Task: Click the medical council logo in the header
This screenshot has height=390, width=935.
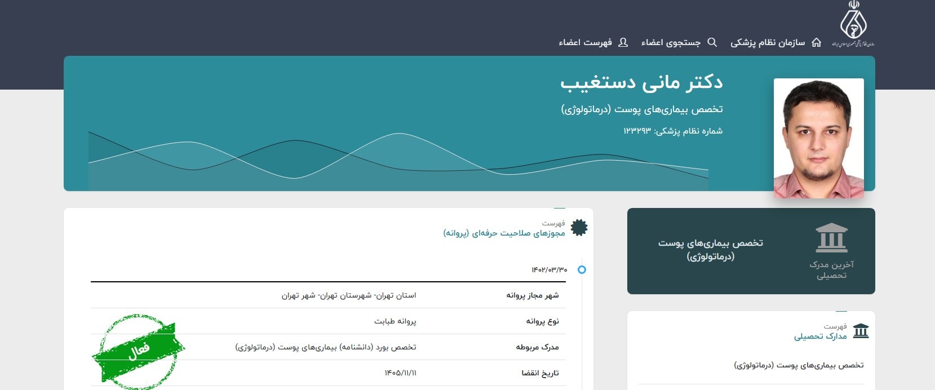Action: [x=853, y=24]
